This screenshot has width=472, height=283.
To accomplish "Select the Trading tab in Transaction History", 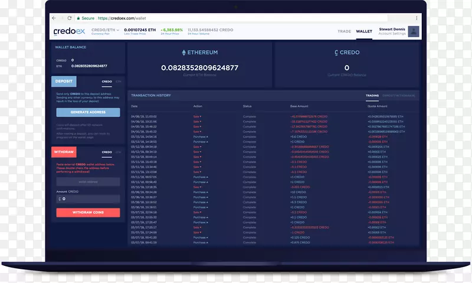I will point(372,95).
